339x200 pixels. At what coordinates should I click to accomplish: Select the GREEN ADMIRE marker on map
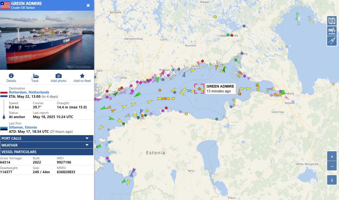[x=199, y=89]
